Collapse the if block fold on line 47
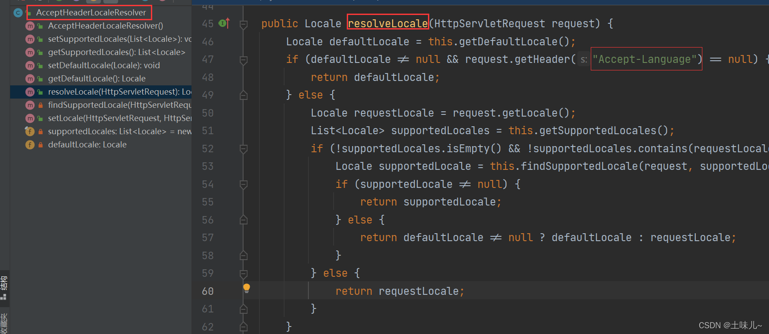The image size is (769, 334). coord(244,60)
